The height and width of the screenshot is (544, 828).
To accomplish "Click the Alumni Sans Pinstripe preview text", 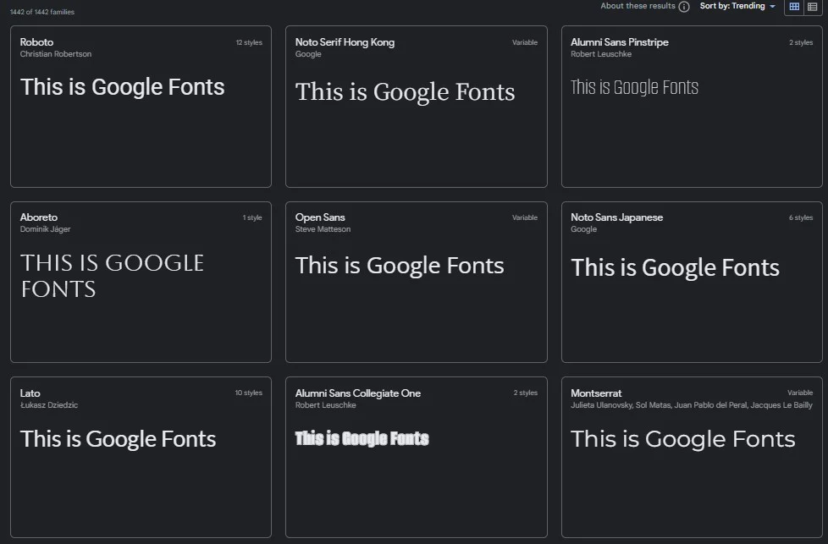I will coord(635,87).
